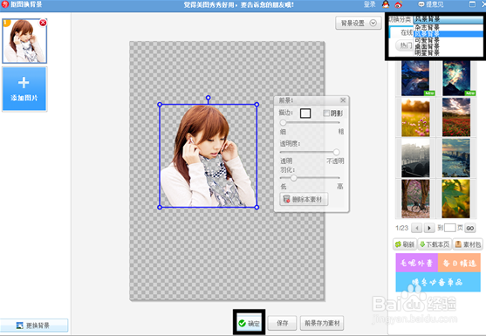Click 下载本页 download button
486x336 pixels.
(x=435, y=244)
